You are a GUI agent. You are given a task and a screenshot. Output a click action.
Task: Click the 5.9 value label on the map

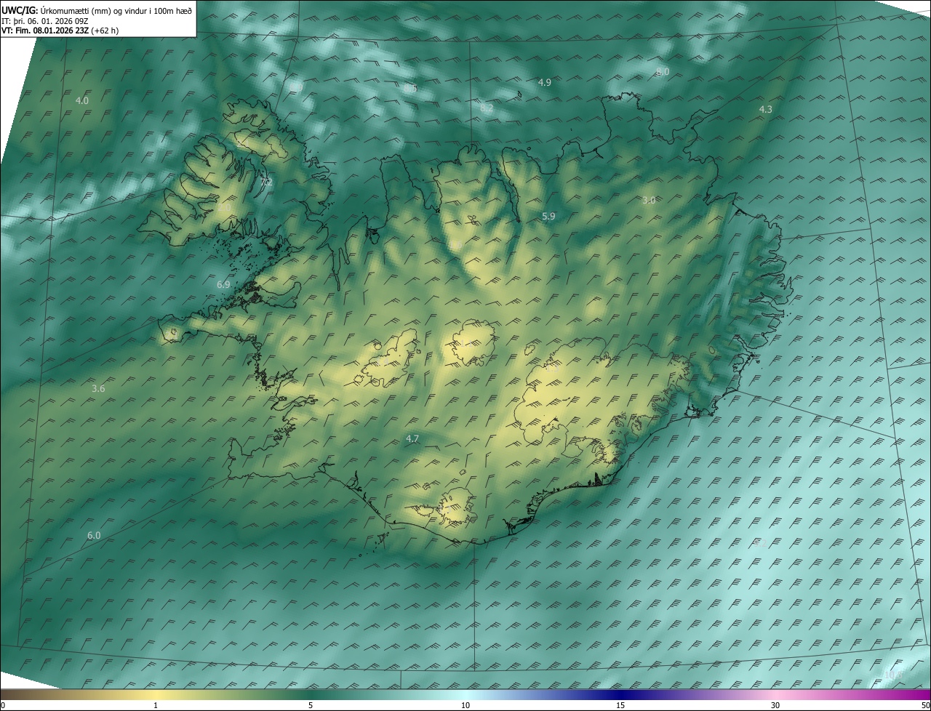pyautogui.click(x=548, y=217)
